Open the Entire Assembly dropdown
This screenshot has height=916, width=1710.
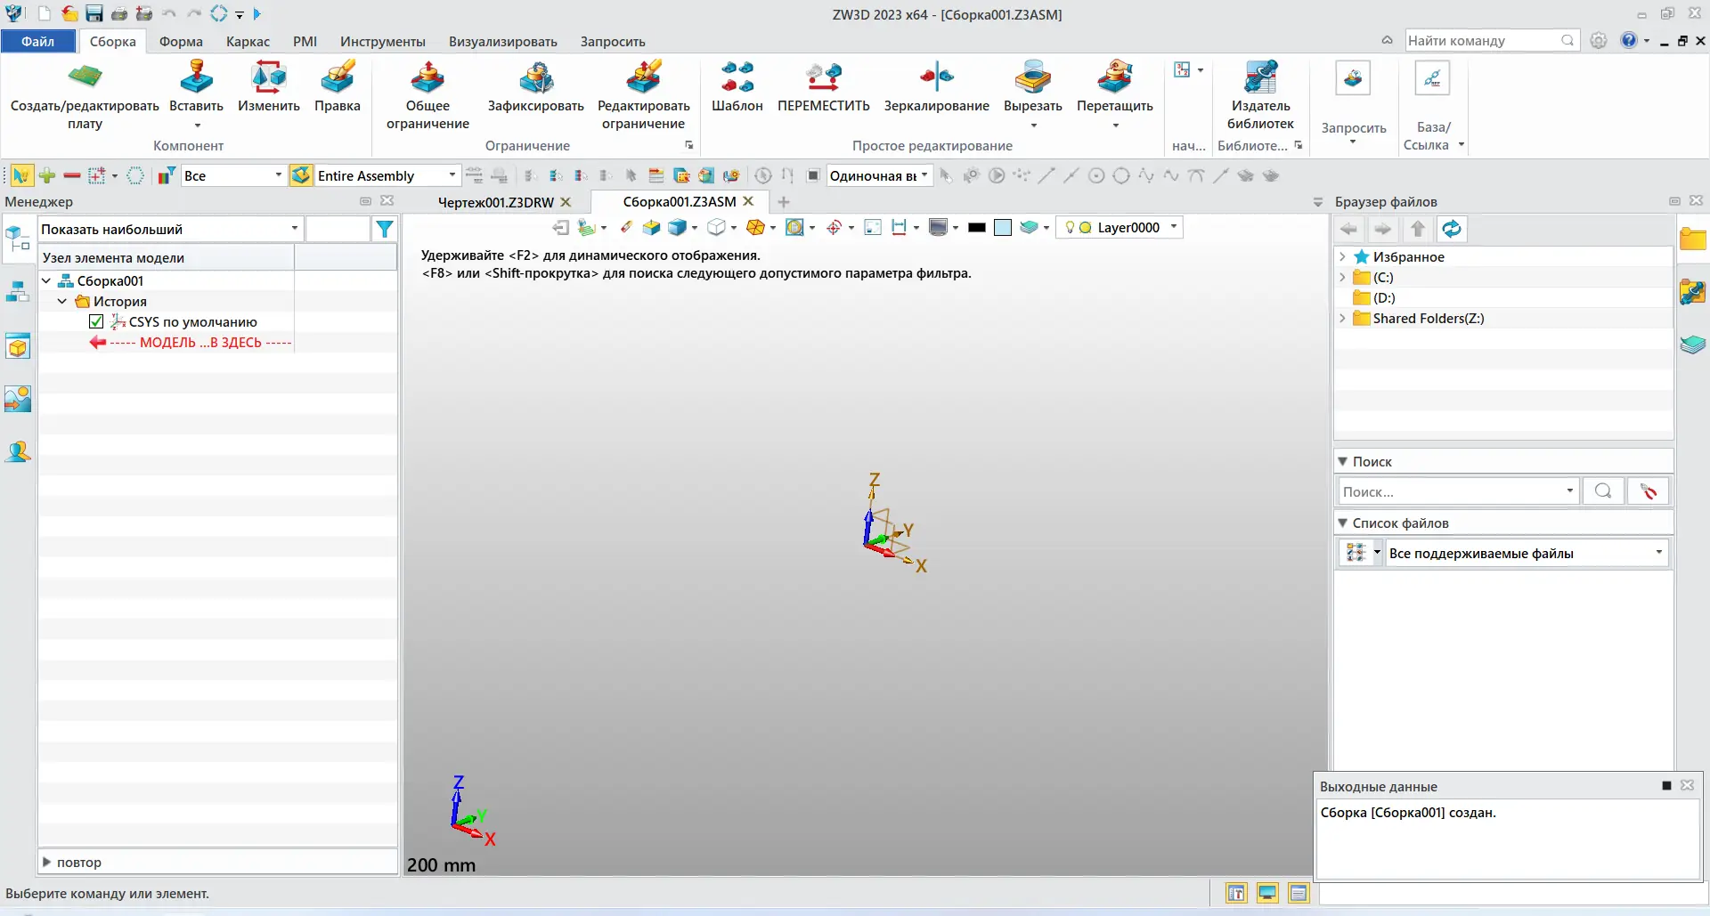pos(452,175)
